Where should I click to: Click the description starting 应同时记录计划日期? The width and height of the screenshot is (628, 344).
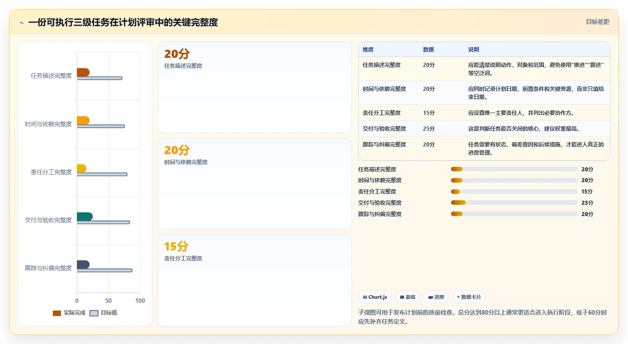[x=536, y=93]
